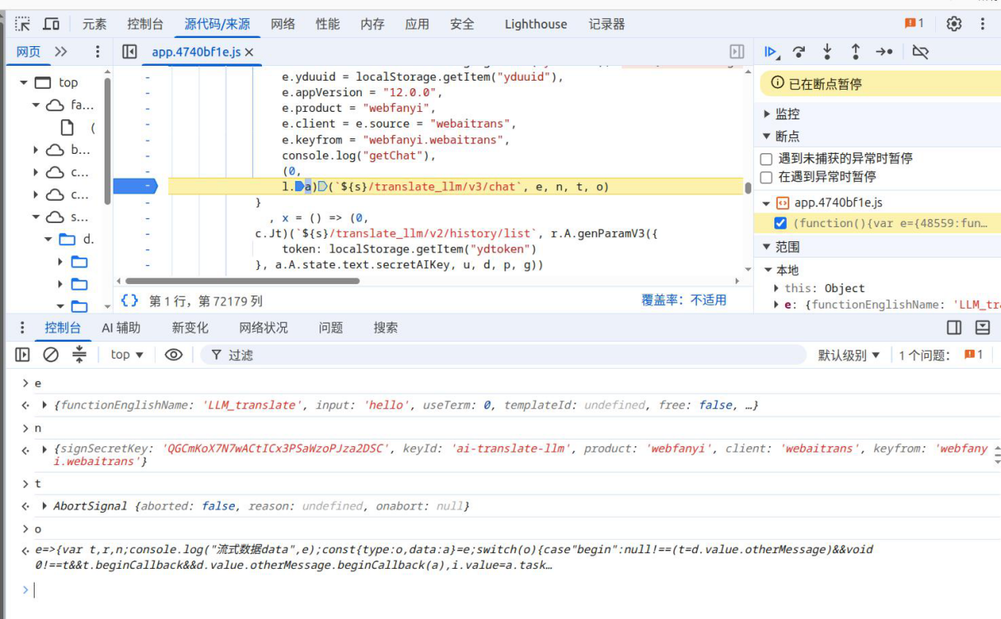Screen dimensions: 1001x619
Task: Open Issues (问题) drawer tab
Action: click(330, 328)
